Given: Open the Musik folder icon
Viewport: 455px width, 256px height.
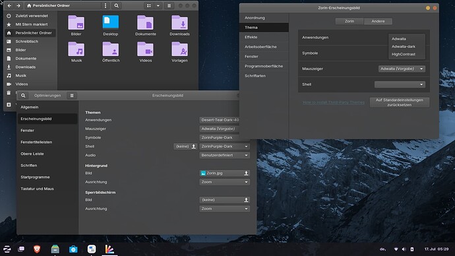Looking at the screenshot, I should [x=76, y=49].
